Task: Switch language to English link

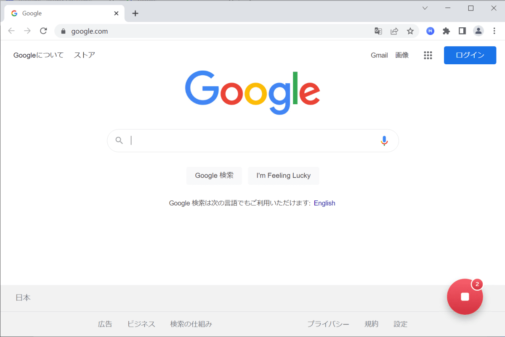Action: tap(324, 203)
